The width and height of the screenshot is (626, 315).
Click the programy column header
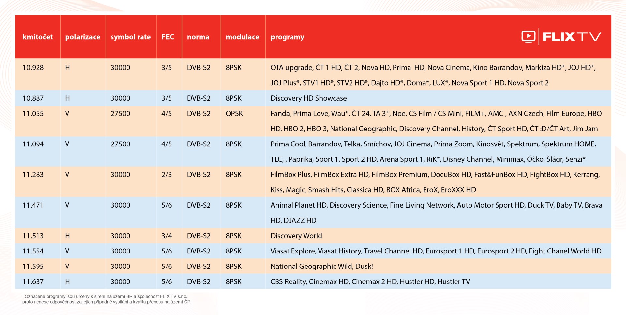point(287,37)
